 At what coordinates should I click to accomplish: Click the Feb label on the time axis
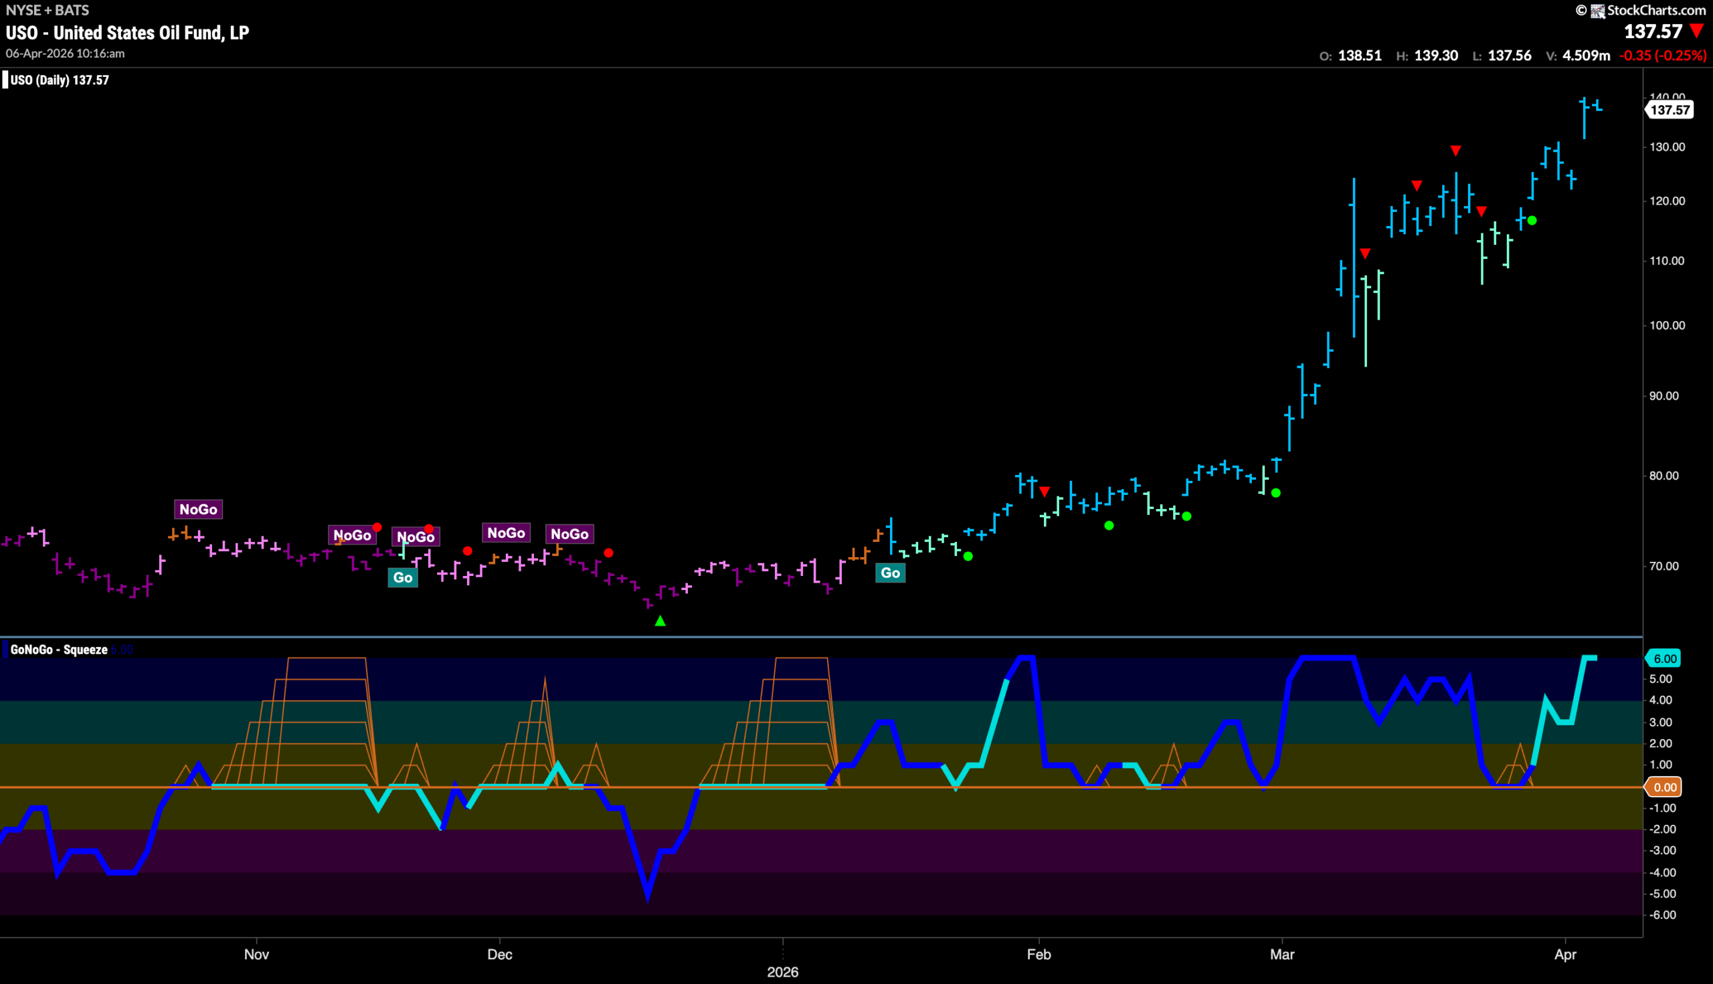click(x=1039, y=955)
